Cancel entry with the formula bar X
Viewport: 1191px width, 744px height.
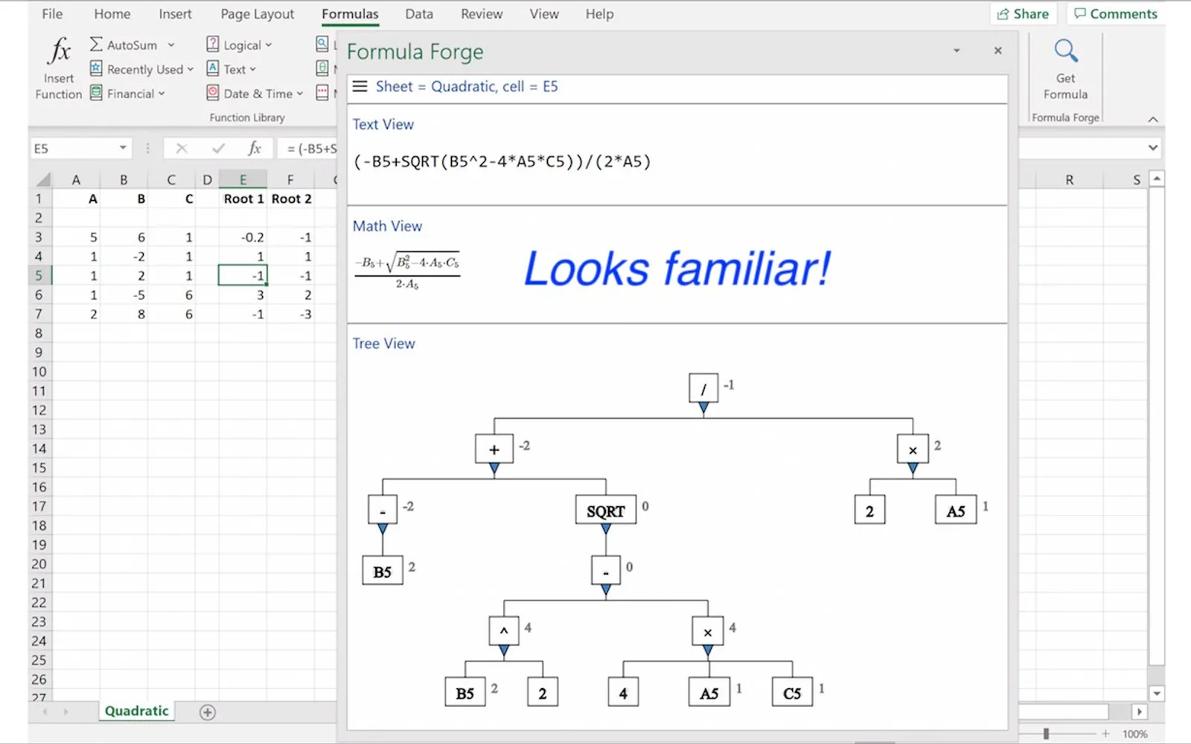pos(182,148)
